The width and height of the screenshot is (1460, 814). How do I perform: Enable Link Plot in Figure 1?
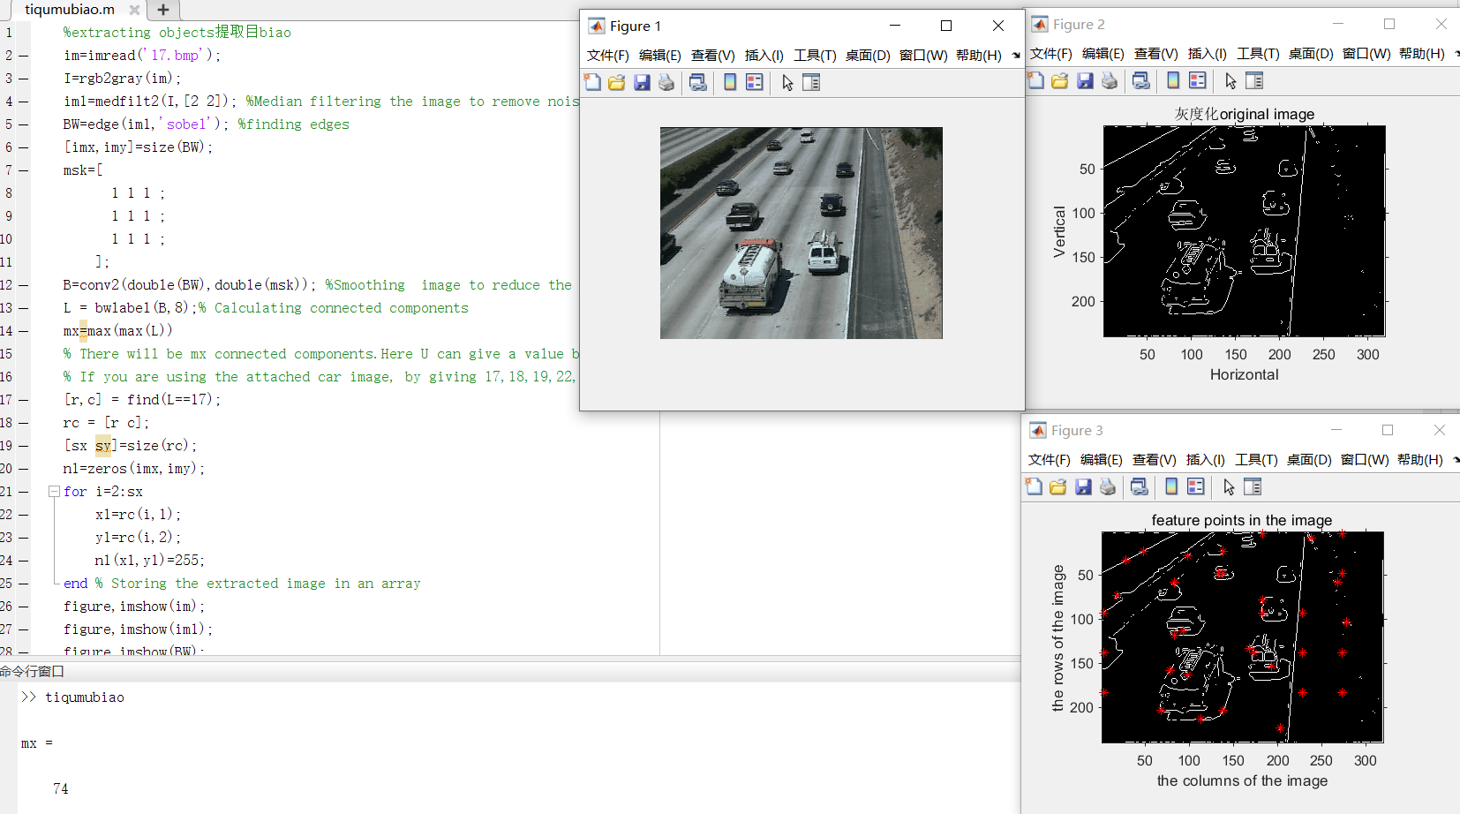[698, 82]
